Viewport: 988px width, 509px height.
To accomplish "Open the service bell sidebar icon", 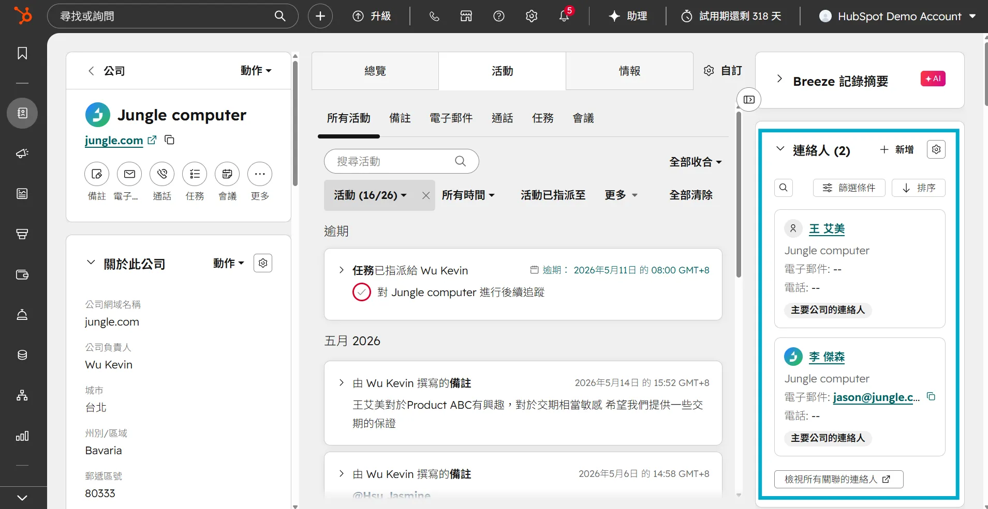I will pos(22,315).
